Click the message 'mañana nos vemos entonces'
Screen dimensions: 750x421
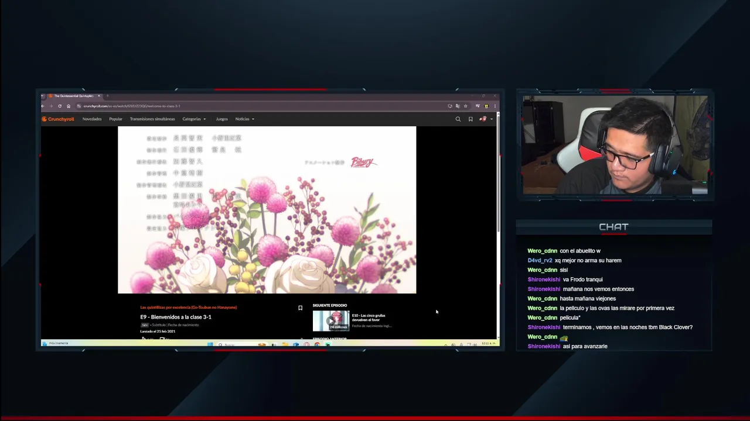point(598,289)
